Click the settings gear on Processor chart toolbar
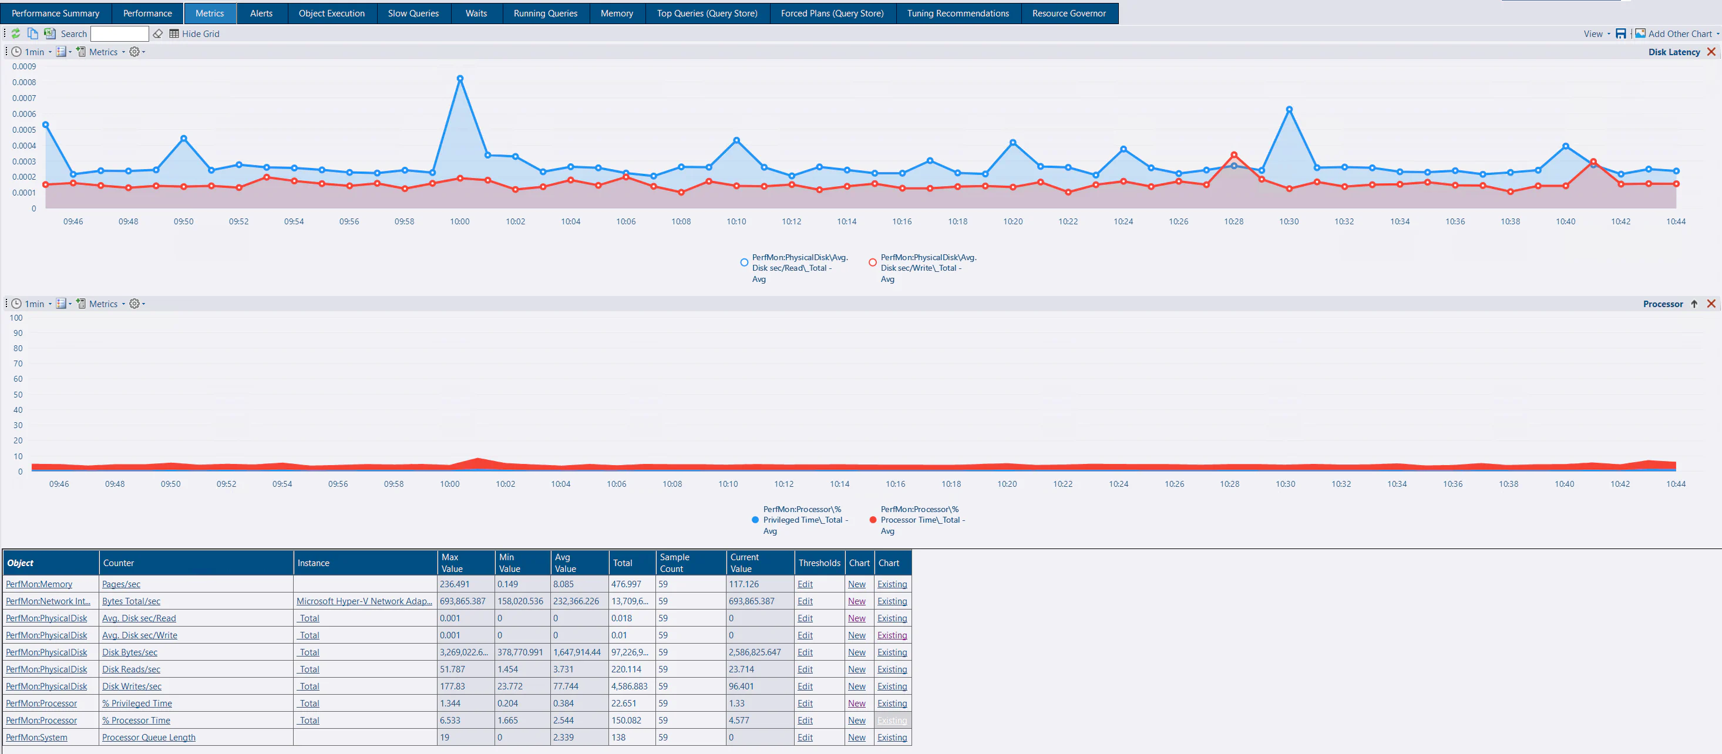The height and width of the screenshot is (754, 1722). pos(134,304)
